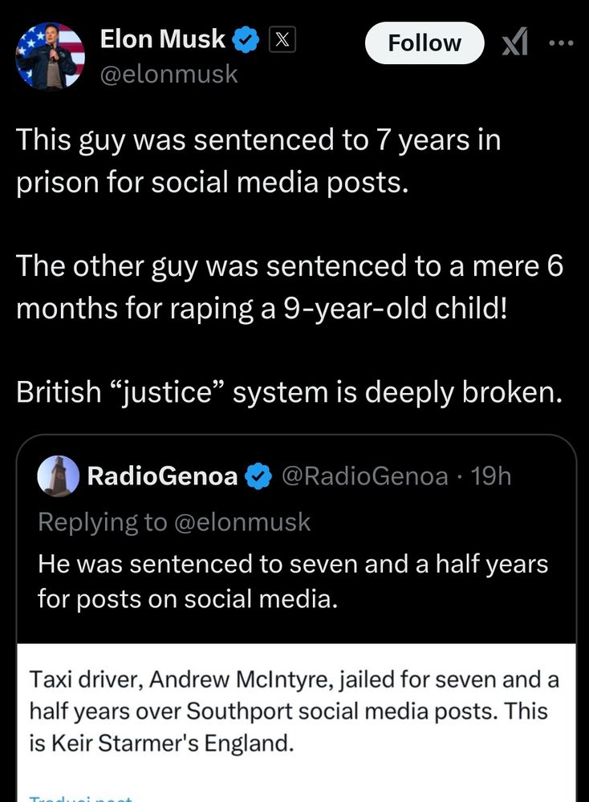Open the Elon Musk display name link
Image resolution: width=589 pixels, height=802 pixels.
coord(163,38)
